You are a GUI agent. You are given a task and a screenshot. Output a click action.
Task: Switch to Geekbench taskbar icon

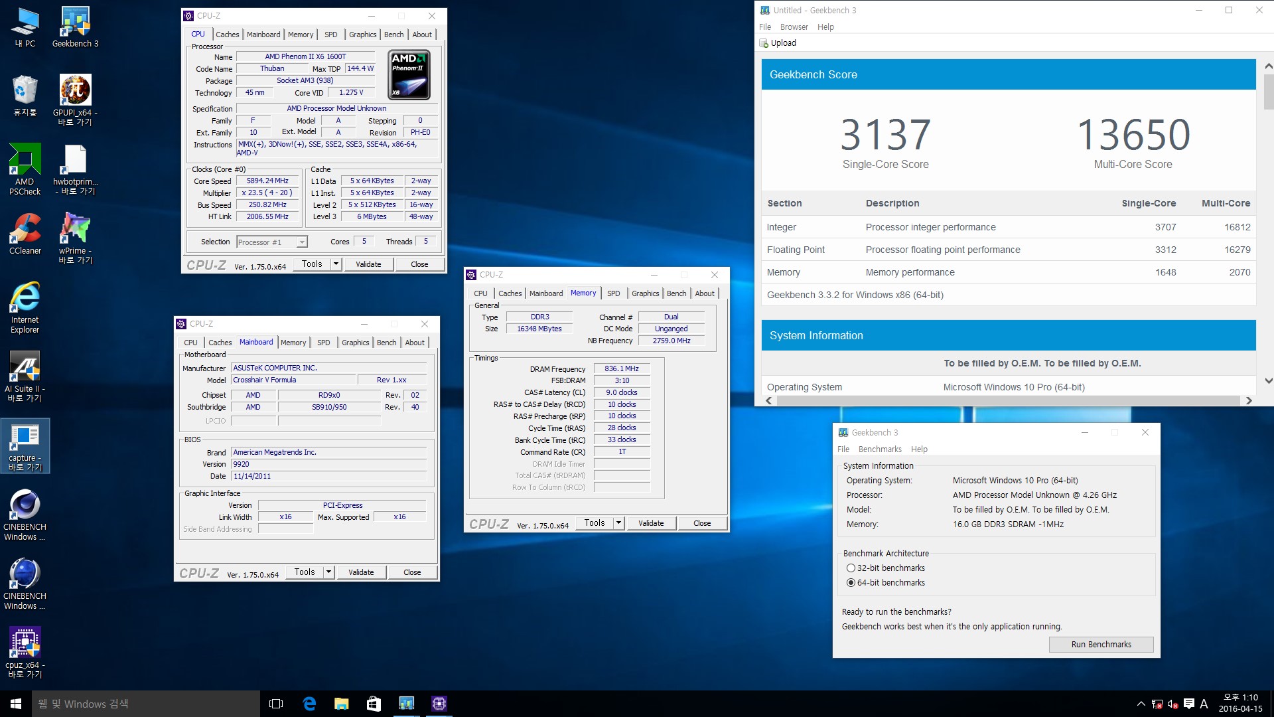[x=406, y=704]
